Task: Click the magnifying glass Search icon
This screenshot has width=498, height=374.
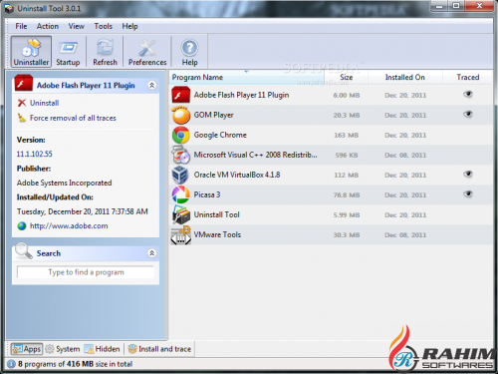Action: click(24, 251)
